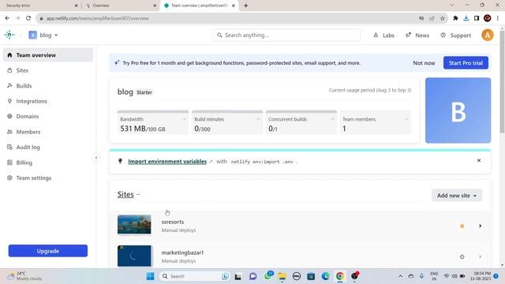Go to Sites in the sidebar
Image resolution: width=505 pixels, height=284 pixels.
point(48,70)
